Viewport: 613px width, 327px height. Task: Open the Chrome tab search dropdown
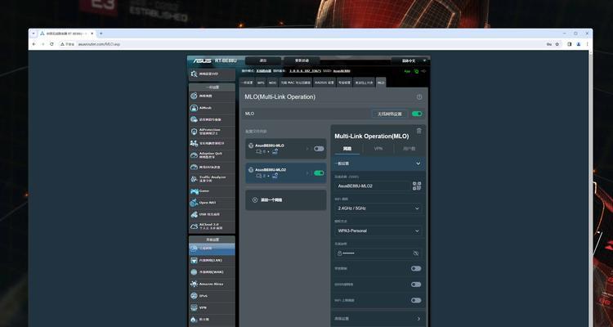34,34
